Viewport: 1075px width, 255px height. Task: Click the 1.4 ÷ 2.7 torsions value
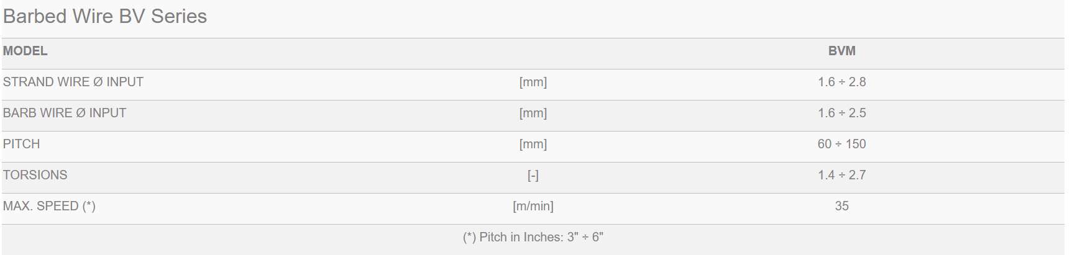pos(842,175)
